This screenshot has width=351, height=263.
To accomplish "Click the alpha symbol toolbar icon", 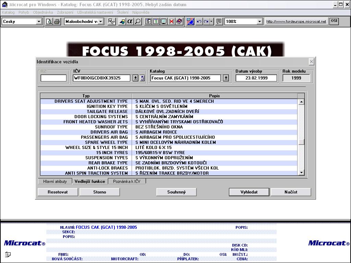I will (130, 22).
